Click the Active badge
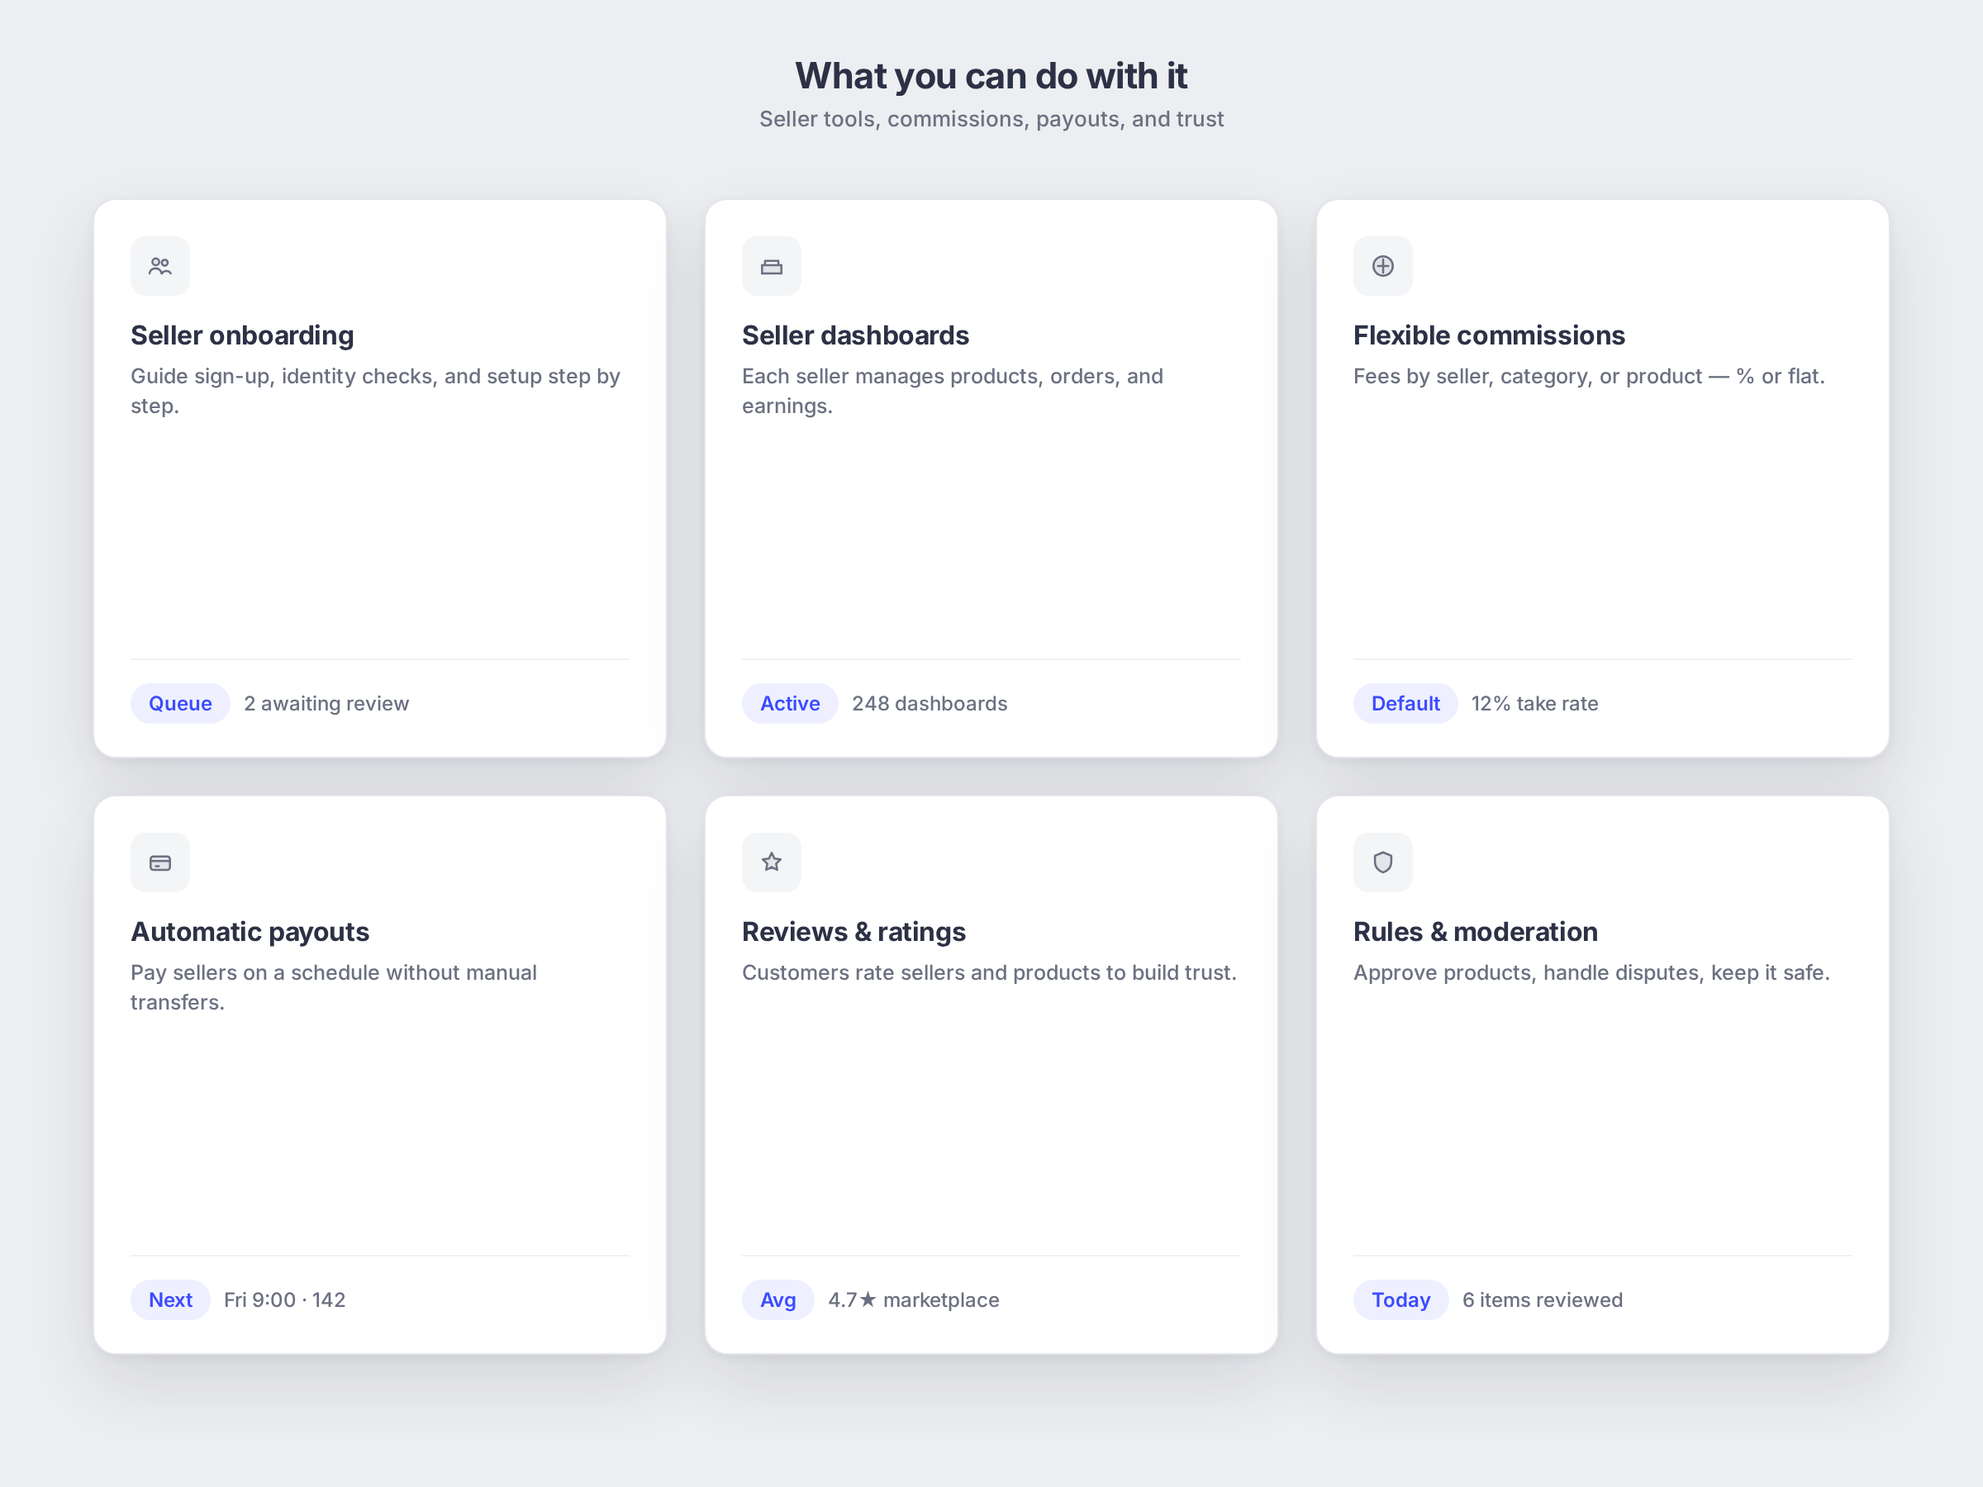 [790, 704]
